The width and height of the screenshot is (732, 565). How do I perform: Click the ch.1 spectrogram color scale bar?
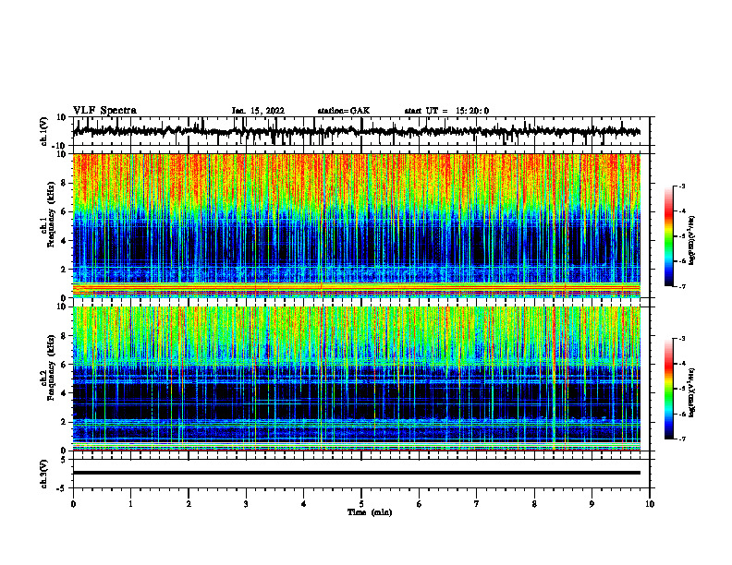coord(668,236)
